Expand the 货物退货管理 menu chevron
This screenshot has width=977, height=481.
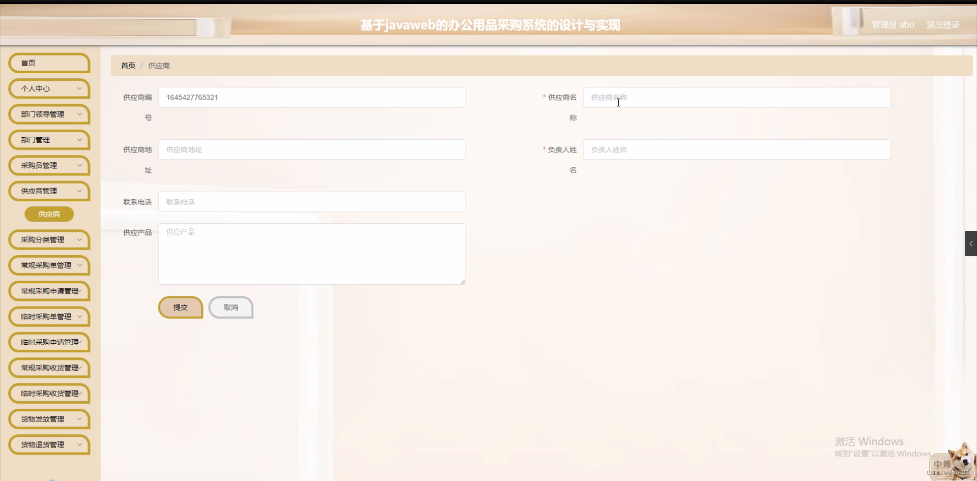click(79, 444)
